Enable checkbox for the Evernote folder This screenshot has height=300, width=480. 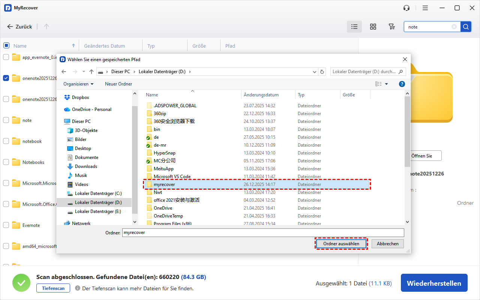click(6, 225)
